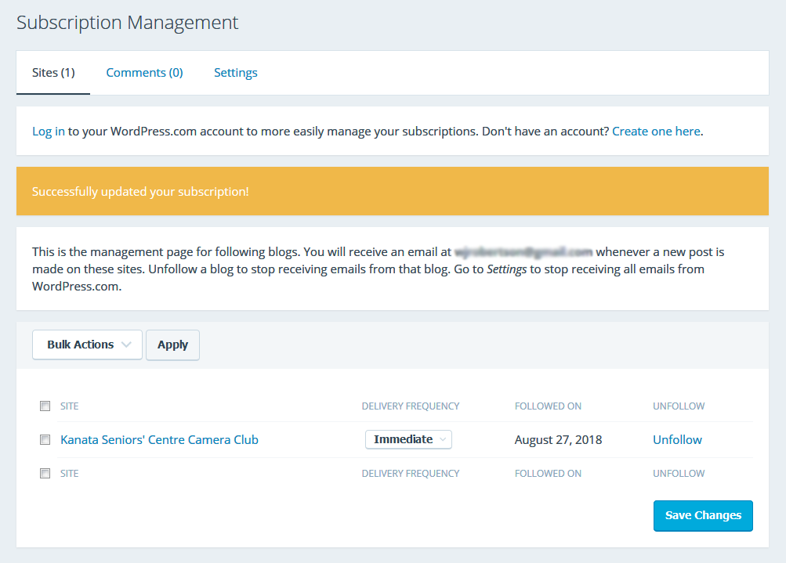
Task: Click the Subscription Management page heading
Action: pos(127,23)
